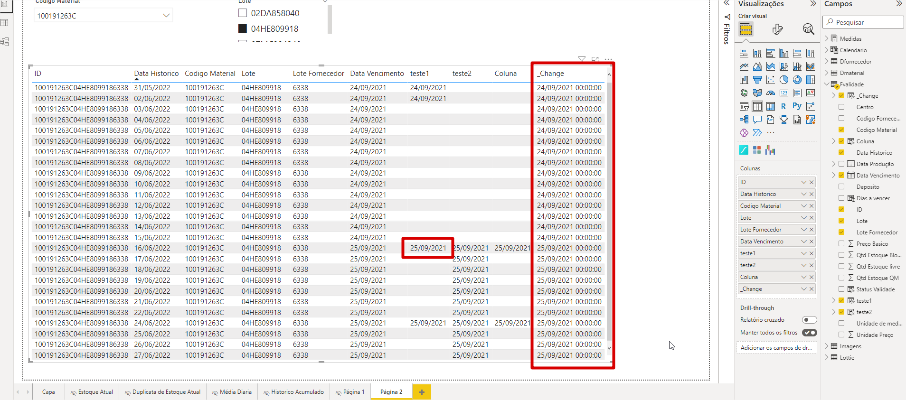
Task: Choose the clustered column chart visual
Action: pyautogui.click(x=784, y=53)
